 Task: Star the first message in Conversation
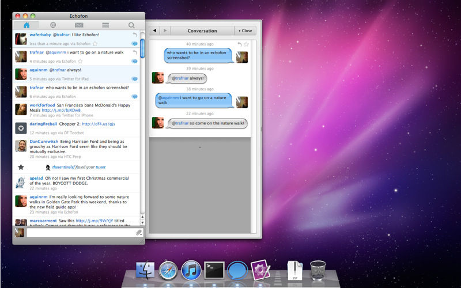[247, 44]
